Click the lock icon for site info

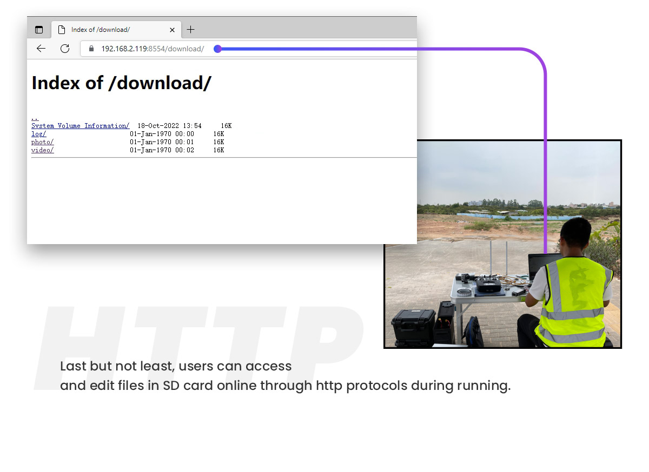coord(91,49)
